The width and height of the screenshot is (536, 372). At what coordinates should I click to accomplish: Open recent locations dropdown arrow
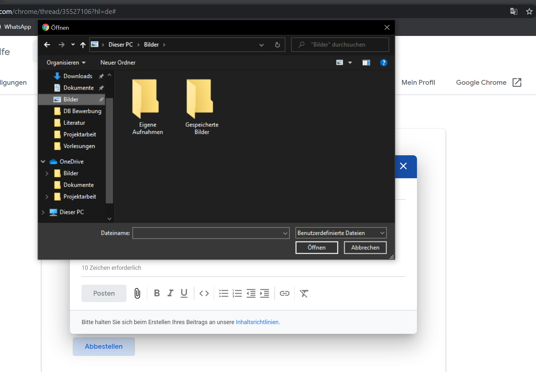point(73,45)
